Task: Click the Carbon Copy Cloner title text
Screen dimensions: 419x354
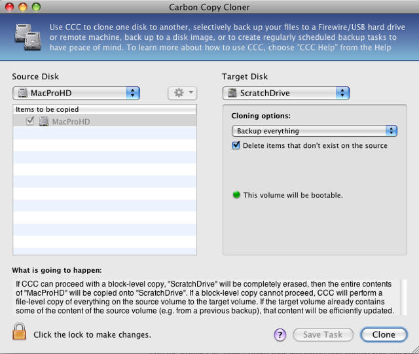Action: coord(209,7)
